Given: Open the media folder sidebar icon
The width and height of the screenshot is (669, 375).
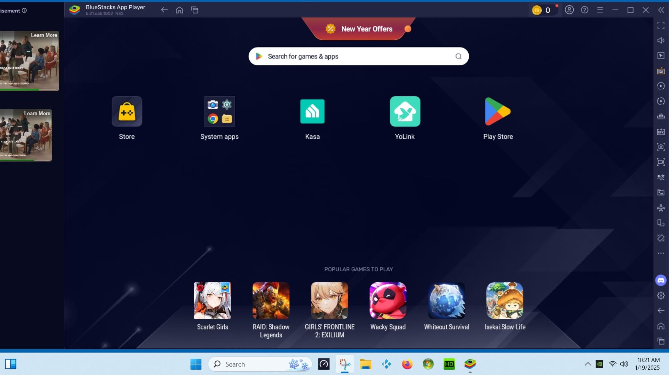Looking at the screenshot, I should click(x=661, y=192).
